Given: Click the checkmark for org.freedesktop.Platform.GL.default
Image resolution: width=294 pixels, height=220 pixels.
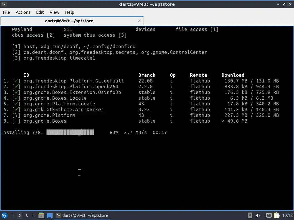Looking at the screenshot, I should click(x=16, y=81).
